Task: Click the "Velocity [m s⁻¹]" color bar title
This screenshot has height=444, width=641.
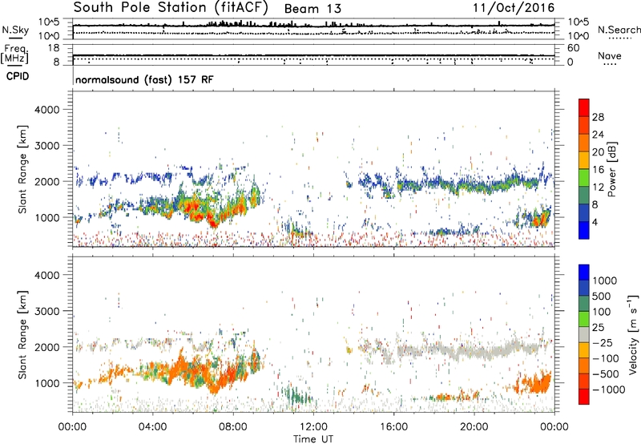Action: point(633,334)
